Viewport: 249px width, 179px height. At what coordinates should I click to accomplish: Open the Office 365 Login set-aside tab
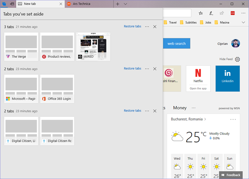[x=57, y=89]
